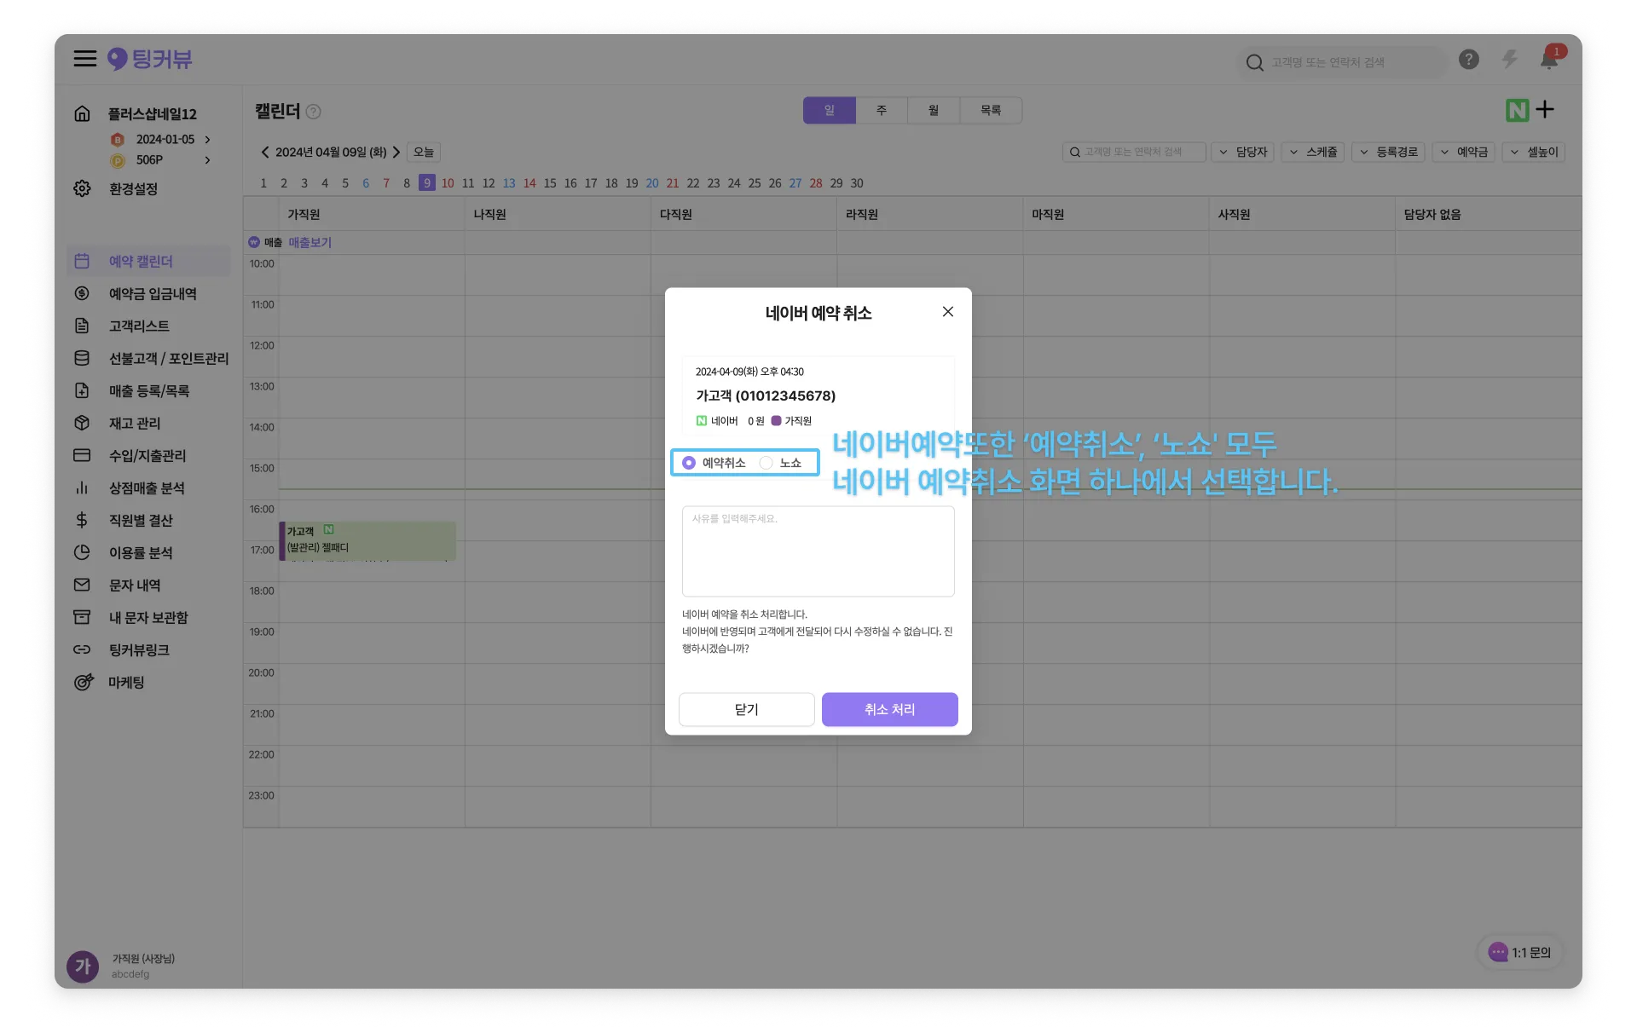Click the plus icon to add reservation
The width and height of the screenshot is (1637, 1027).
(1545, 109)
